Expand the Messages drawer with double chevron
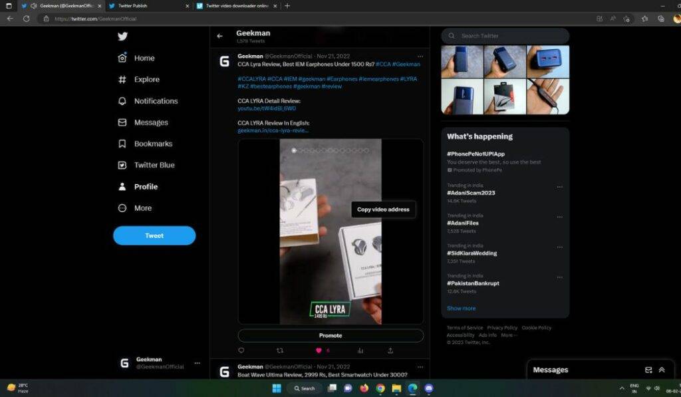The image size is (681, 397). point(662,370)
